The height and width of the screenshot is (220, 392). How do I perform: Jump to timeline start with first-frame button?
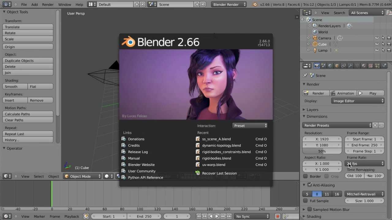click(199, 216)
